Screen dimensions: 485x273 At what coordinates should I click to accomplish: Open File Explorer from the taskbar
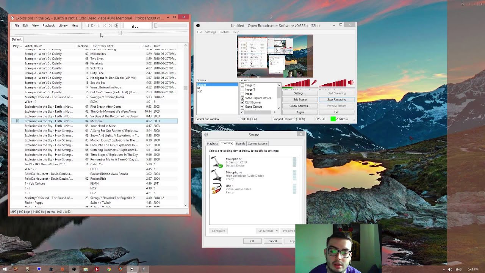pyautogui.click(x=86, y=269)
